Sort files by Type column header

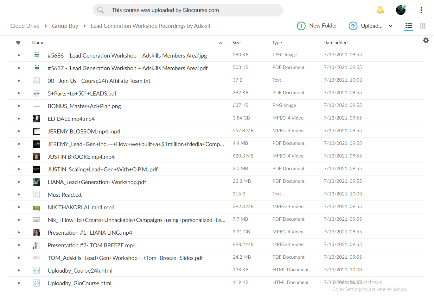[x=277, y=43]
